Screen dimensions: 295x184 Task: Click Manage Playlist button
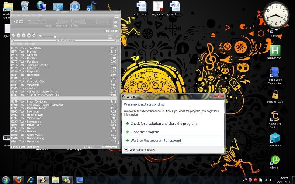[110, 147]
